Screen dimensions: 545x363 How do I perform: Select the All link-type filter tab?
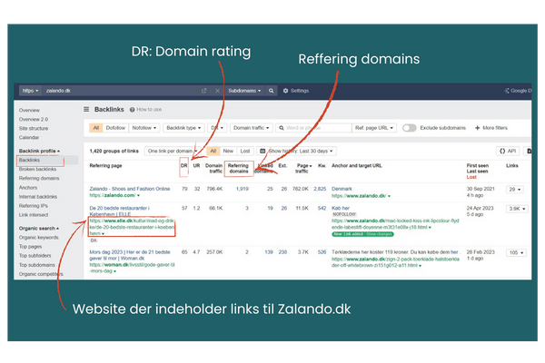pos(96,128)
